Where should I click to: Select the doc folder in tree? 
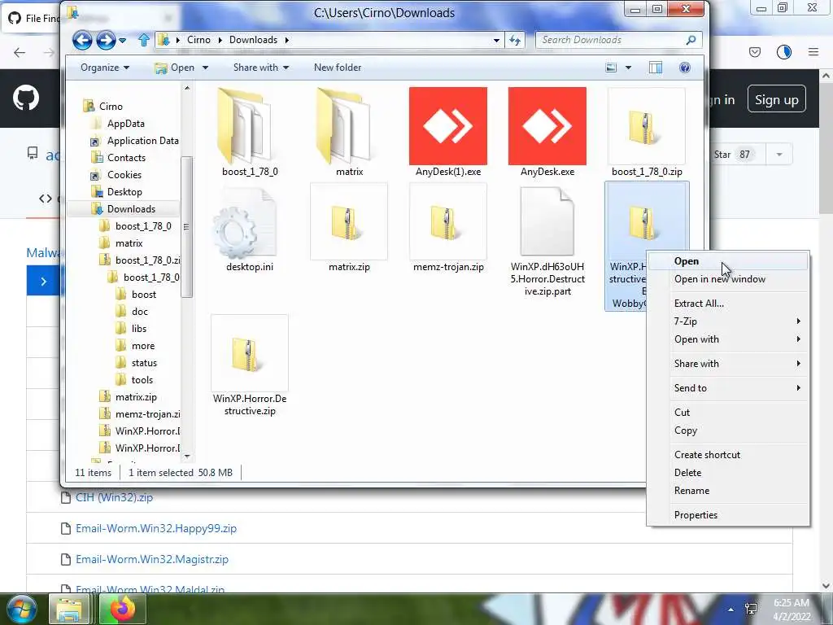pos(140,312)
